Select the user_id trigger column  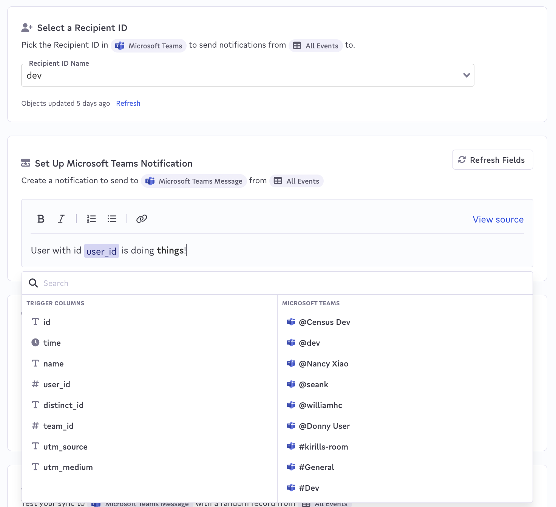click(57, 384)
